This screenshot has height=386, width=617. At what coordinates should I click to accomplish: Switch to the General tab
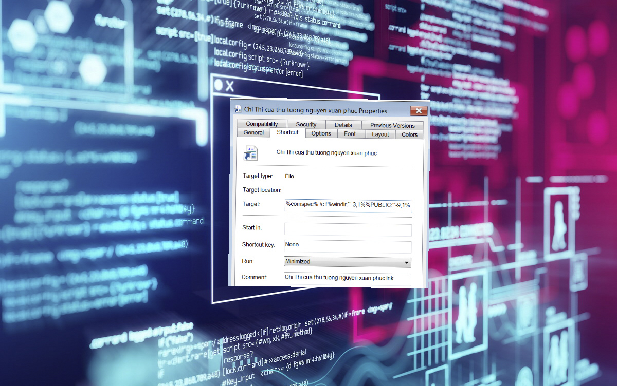[253, 133]
